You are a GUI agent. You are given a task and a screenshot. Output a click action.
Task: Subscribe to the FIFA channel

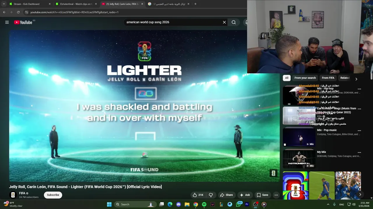coord(53,195)
